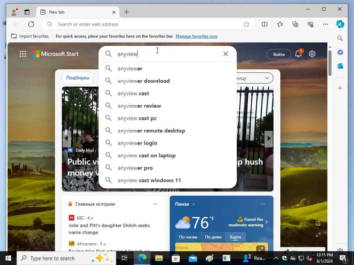The image size is (354, 265).
Task: Open weather card options menu
Action: pos(263,204)
